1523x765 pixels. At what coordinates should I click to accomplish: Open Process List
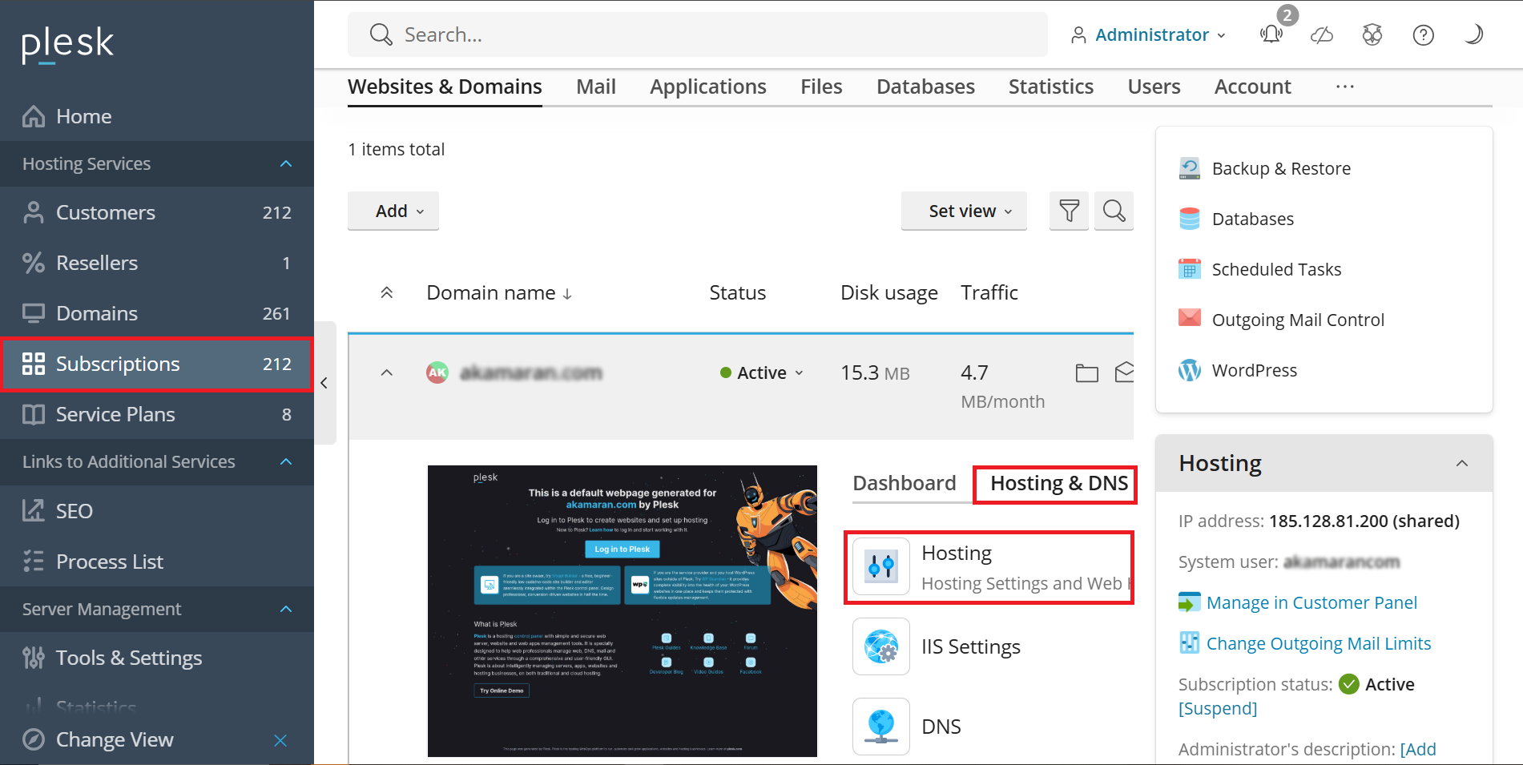157,562
